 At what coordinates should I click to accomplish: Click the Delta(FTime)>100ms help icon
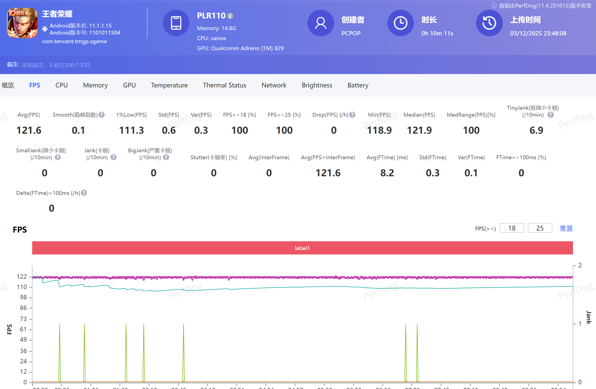point(84,193)
